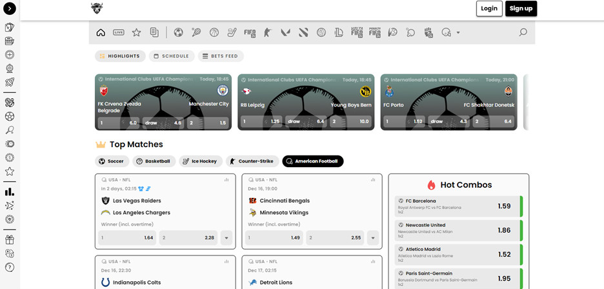604x289 pixels.
Task: Switch to the Schedule tab
Action: click(x=172, y=56)
